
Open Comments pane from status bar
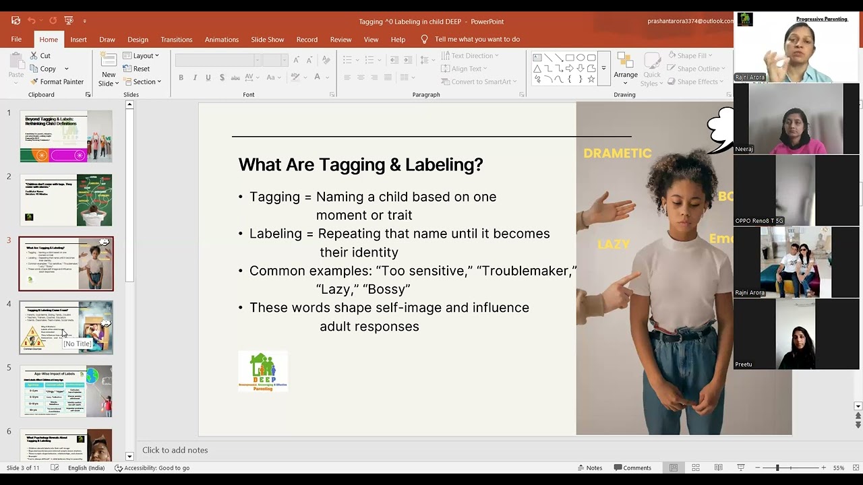[x=632, y=467]
